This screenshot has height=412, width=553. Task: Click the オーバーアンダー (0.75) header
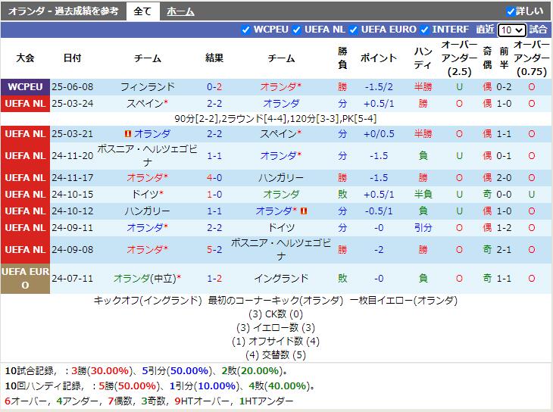(532, 58)
